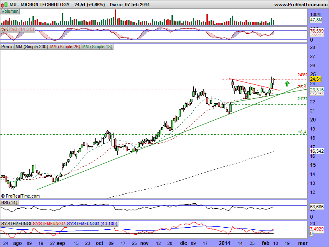Select the Volumen indicator label

[10, 12]
